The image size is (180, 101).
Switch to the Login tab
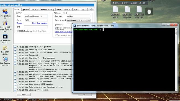(x=17, y=9)
